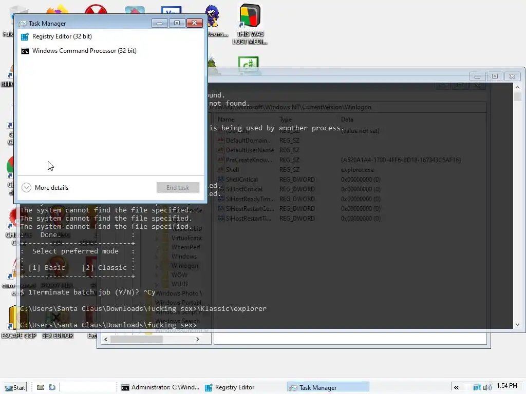Click the Registry Editor horizontal scrollbar thumb
526x394 pixels.
coord(137,340)
